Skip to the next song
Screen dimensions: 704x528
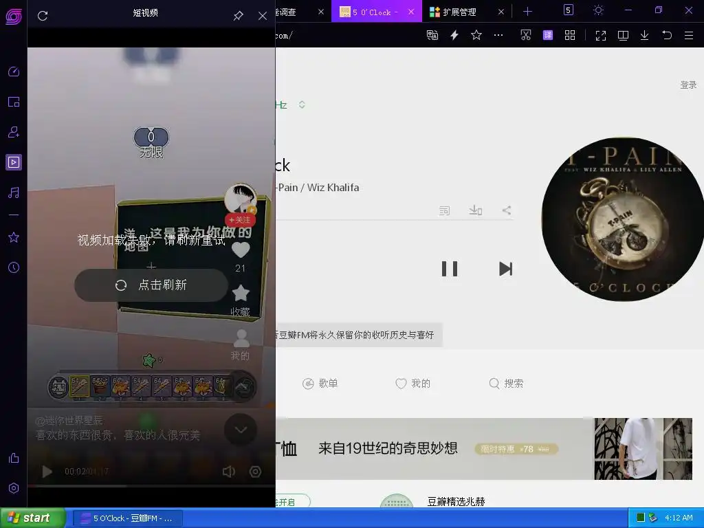point(505,269)
